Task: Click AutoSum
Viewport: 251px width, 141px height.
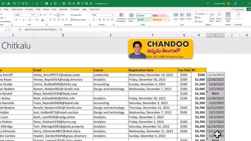Action: pos(200,14)
